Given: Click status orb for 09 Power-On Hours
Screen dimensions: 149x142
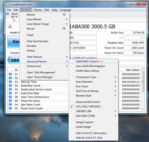Looking at the screenshot, I should 10,101.
